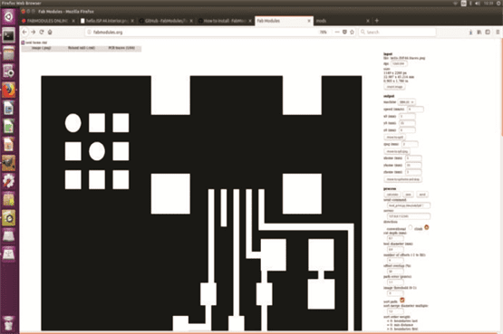Open the browser home page
This screenshot has height=334, width=503.
pyautogui.click(x=50, y=32)
